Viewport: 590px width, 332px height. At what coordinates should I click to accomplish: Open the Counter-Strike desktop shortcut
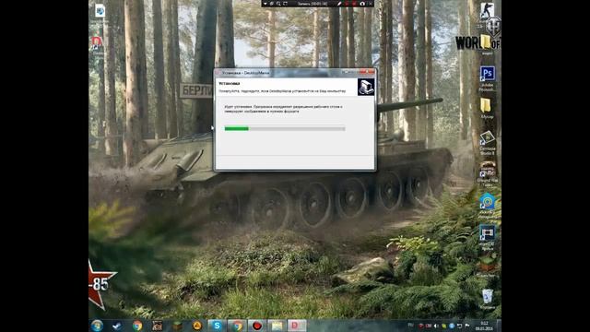tap(487, 11)
